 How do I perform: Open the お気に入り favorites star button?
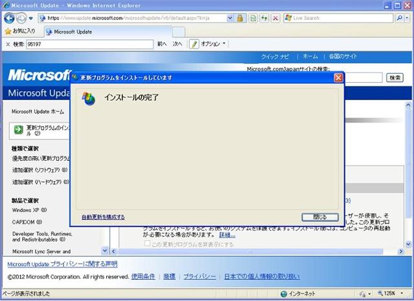20,32
